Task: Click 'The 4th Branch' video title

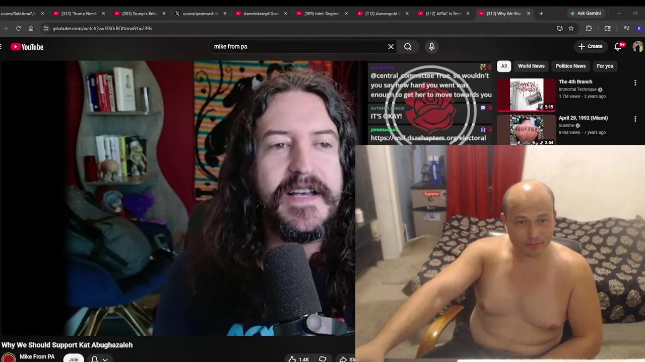Action: click(575, 81)
